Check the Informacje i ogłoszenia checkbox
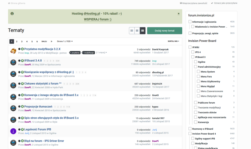 pos(190,22)
